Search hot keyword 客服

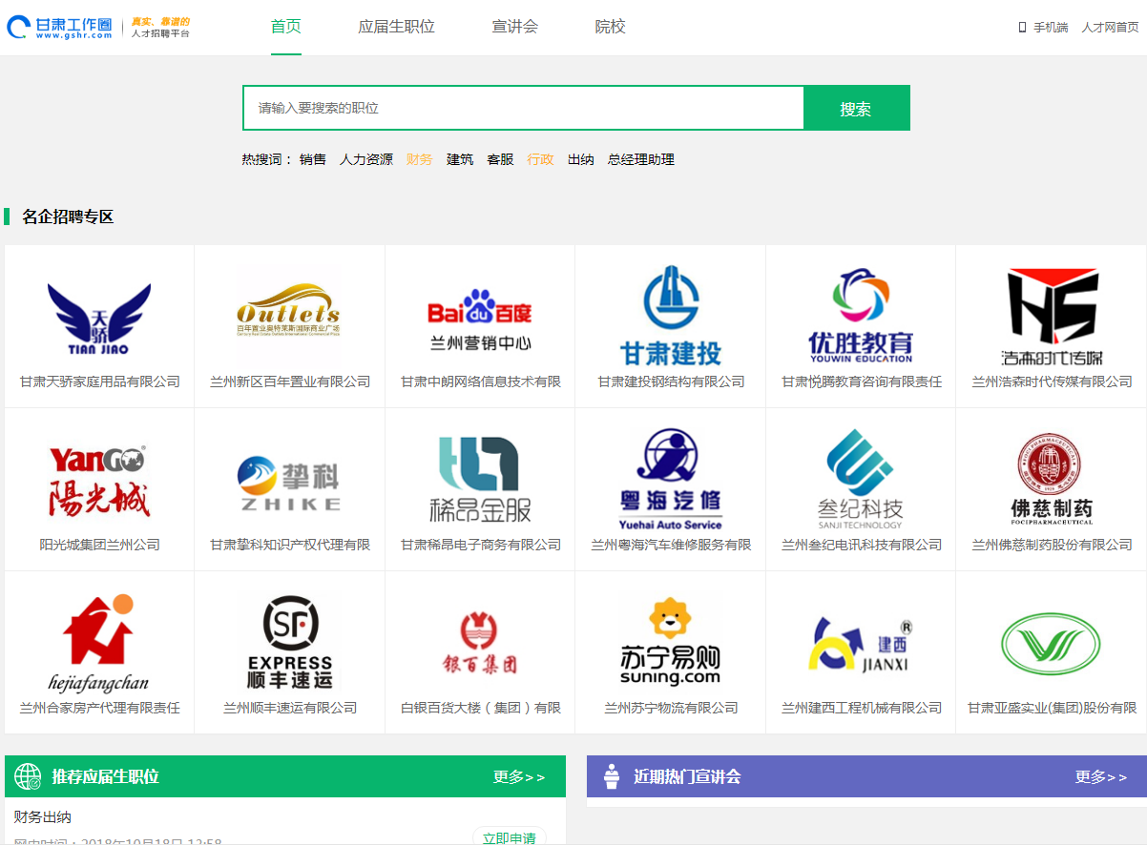(x=501, y=159)
